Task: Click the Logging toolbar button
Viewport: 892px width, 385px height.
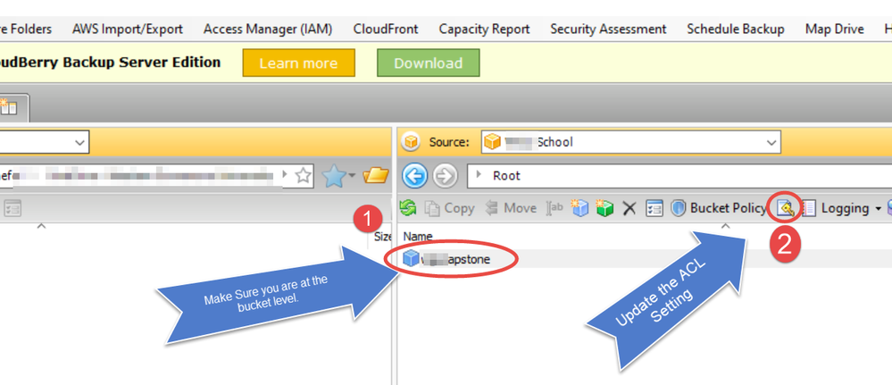Action: click(x=835, y=208)
